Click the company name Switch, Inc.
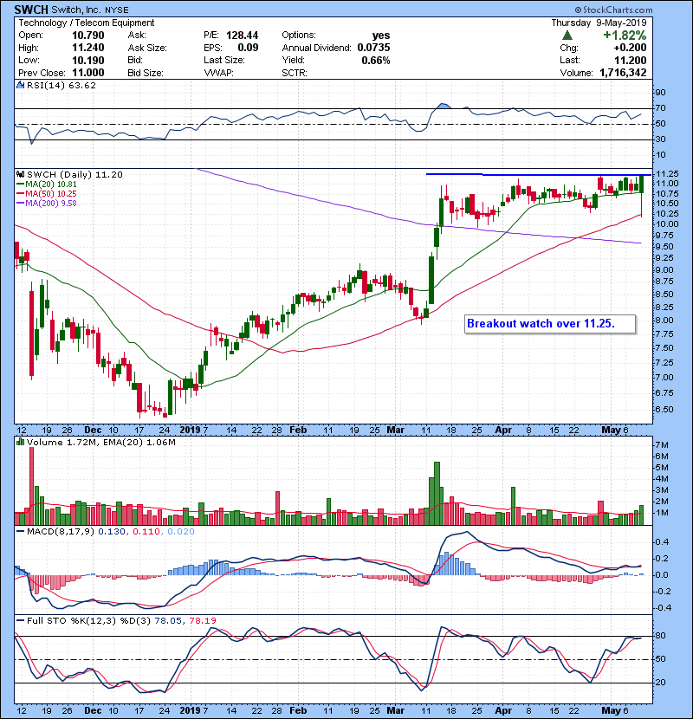 click(77, 10)
